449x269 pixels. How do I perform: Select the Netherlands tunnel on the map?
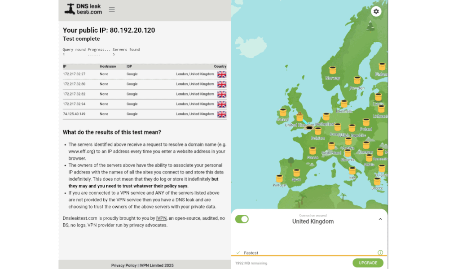(326, 117)
